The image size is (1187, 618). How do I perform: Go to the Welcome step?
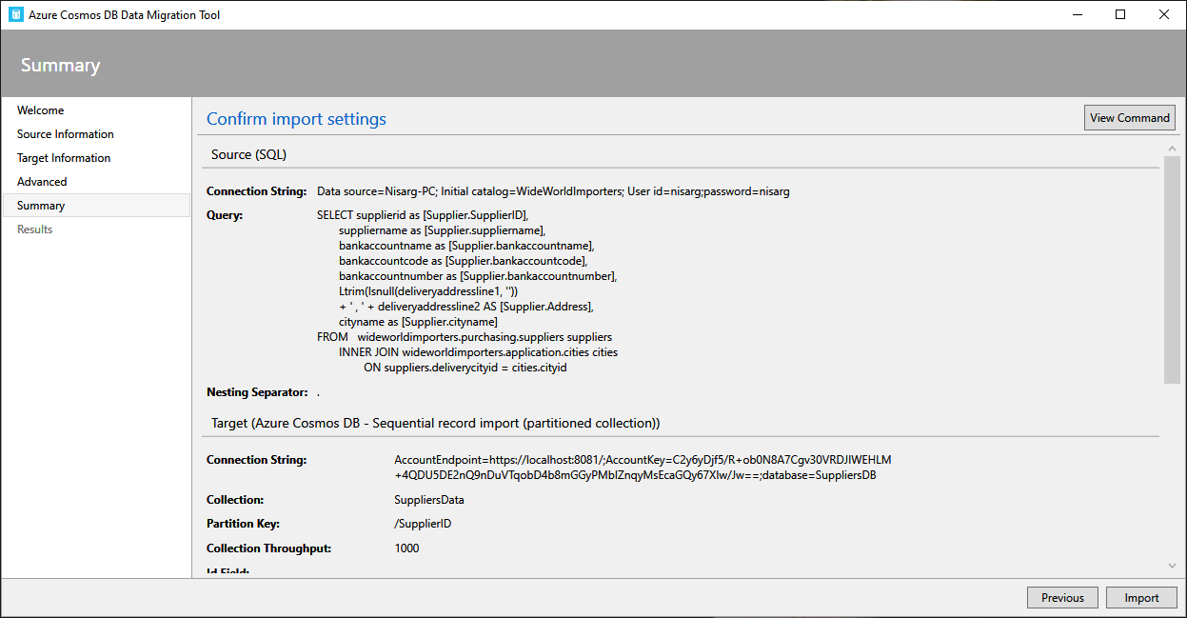coord(41,110)
